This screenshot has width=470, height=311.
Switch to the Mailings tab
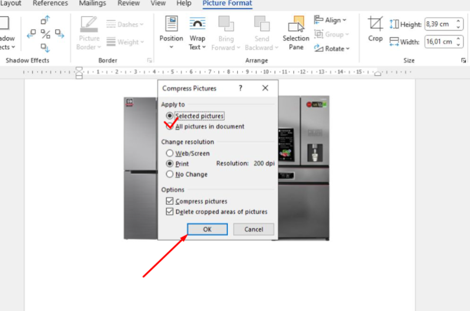(x=92, y=4)
